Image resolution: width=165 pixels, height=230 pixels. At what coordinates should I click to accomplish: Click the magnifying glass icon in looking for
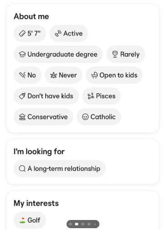pyautogui.click(x=22, y=169)
